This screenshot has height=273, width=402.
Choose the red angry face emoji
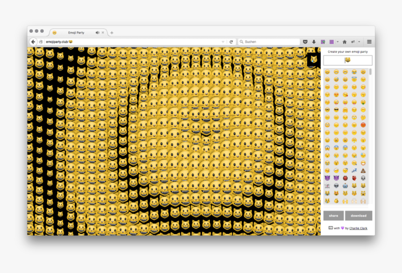coord(363,125)
